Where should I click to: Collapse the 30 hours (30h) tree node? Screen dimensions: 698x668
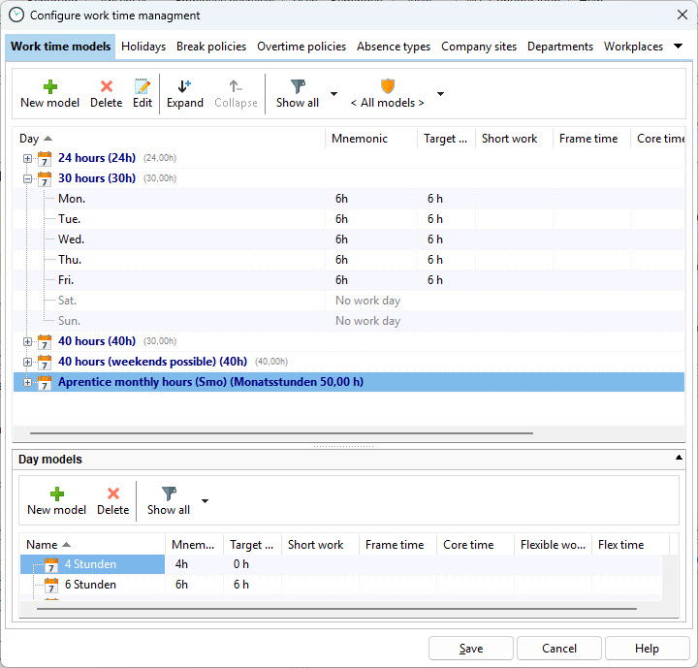[28, 178]
